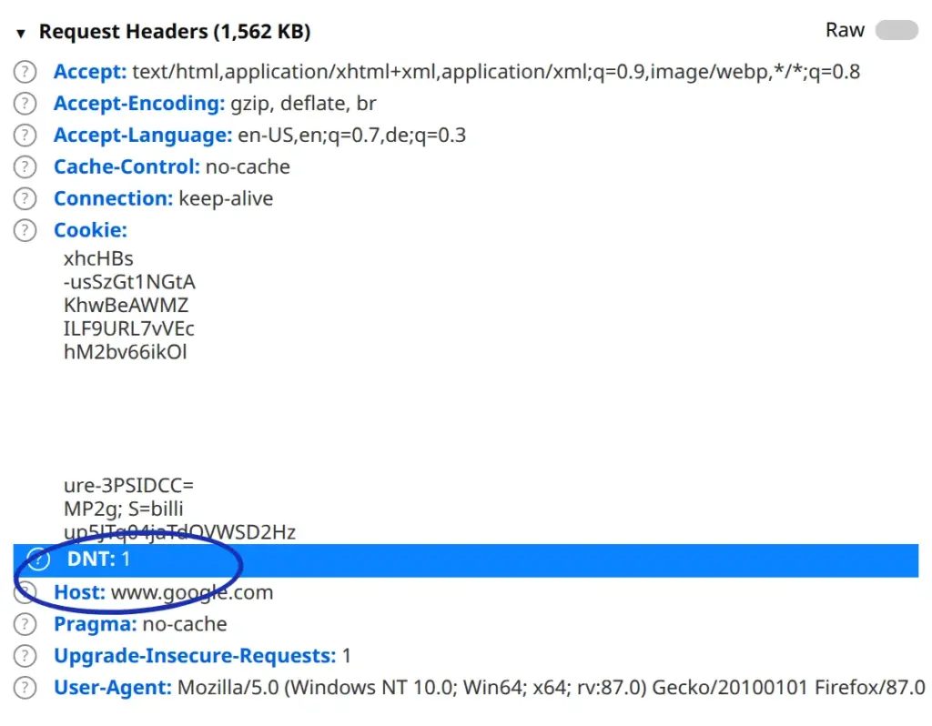
Task: Click cookie fragment 'ILF9URL7vVEc'
Action: pyautogui.click(x=129, y=328)
